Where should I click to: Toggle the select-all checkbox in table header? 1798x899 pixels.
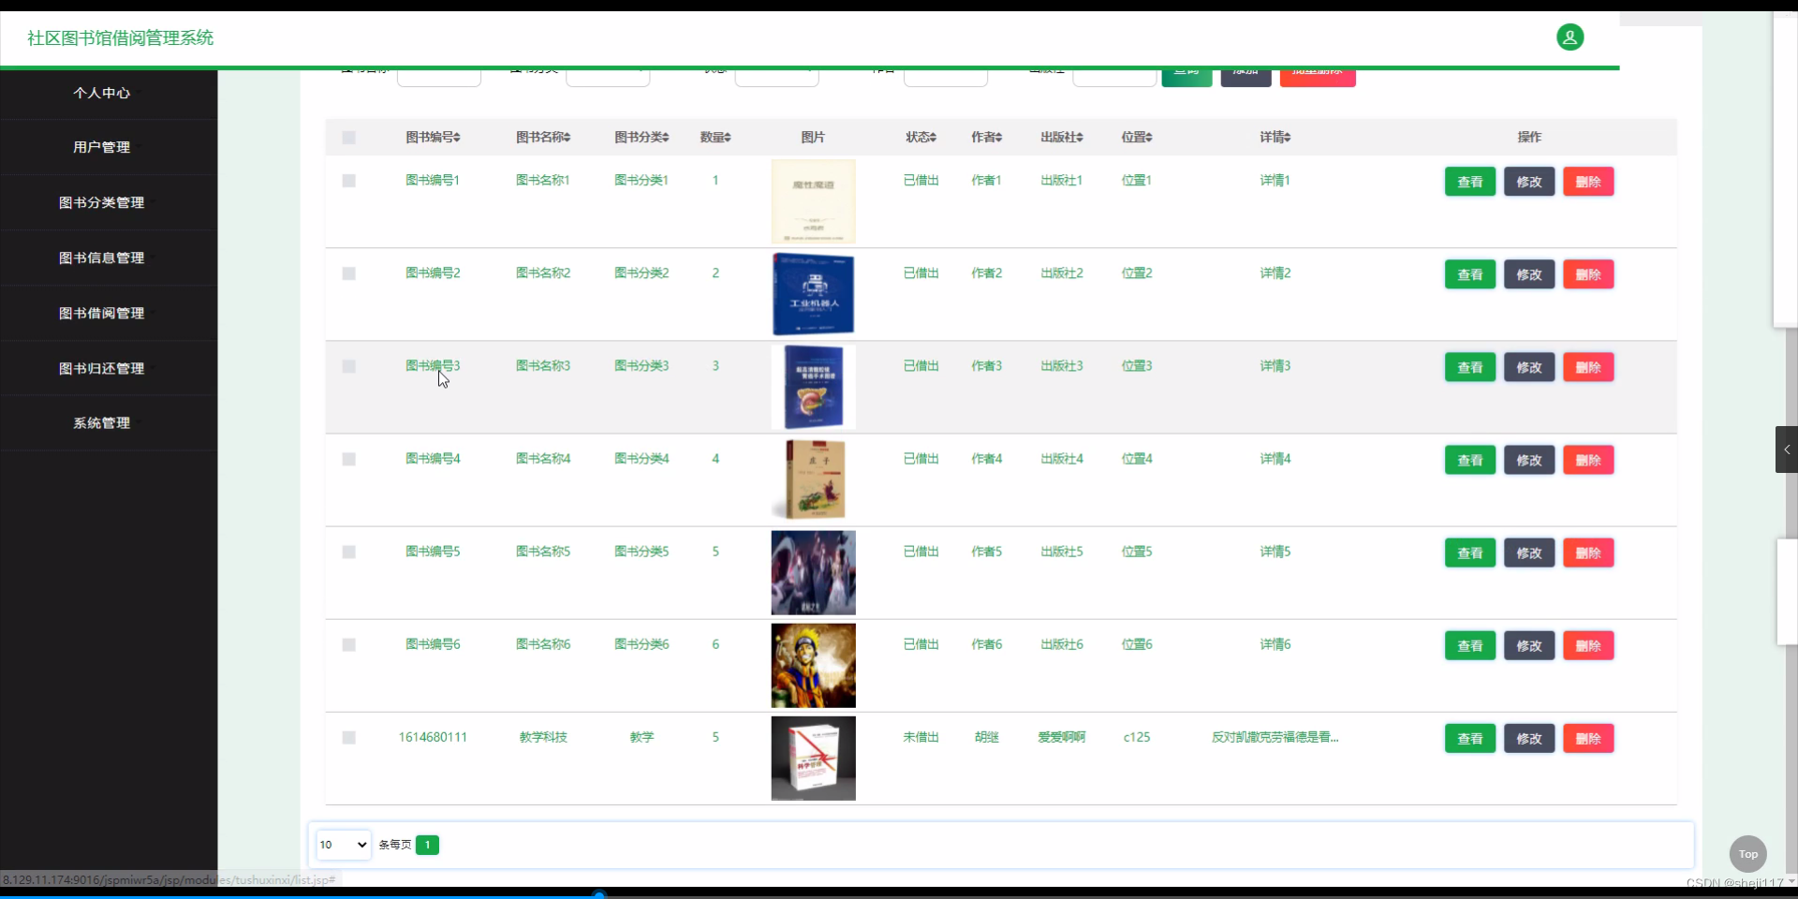tap(348, 137)
